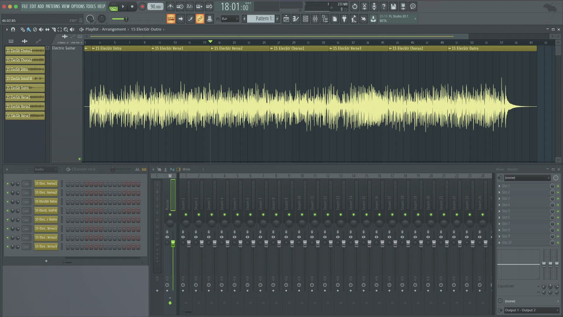The image size is (563, 317).
Task: Open the mixer from the toolbar
Action: pyautogui.click(x=315, y=19)
